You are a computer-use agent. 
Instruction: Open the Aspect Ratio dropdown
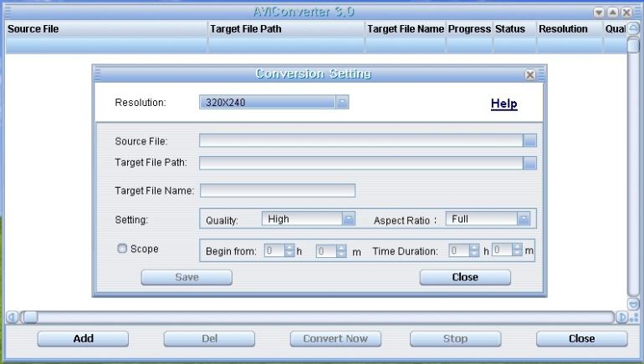tap(524, 219)
